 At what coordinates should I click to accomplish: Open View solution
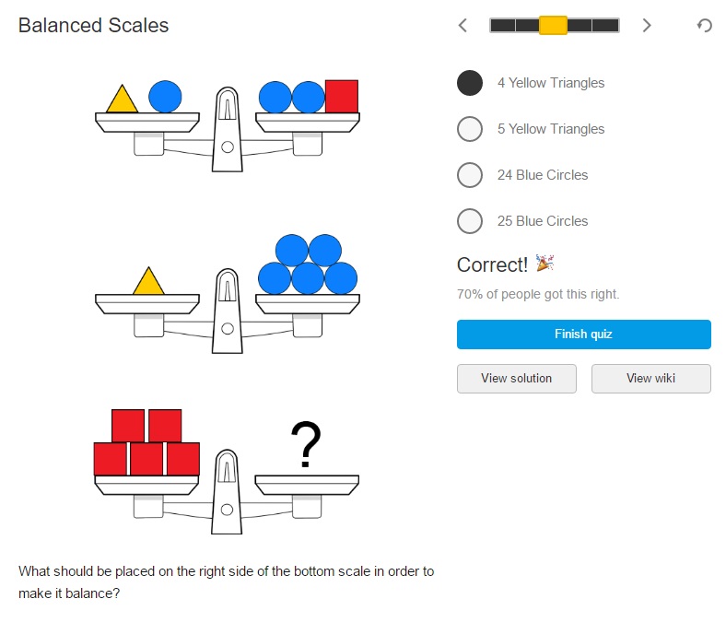click(516, 379)
